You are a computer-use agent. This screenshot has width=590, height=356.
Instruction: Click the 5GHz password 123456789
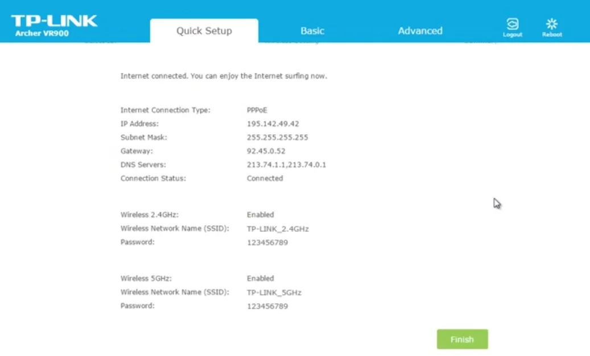pos(267,307)
